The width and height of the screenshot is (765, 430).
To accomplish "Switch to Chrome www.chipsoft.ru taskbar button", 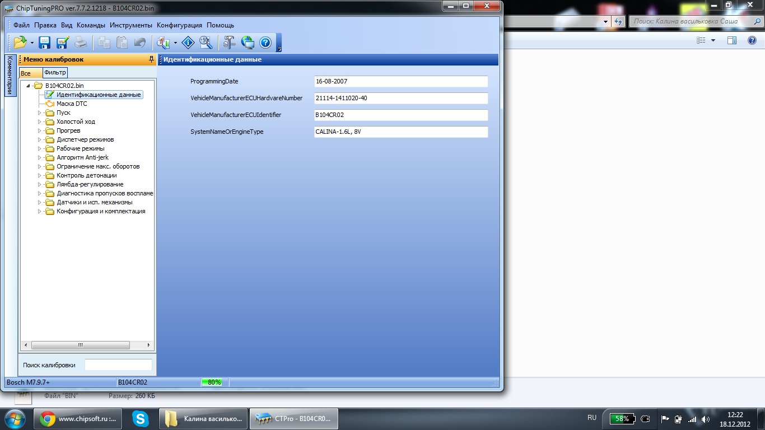I will [78, 418].
